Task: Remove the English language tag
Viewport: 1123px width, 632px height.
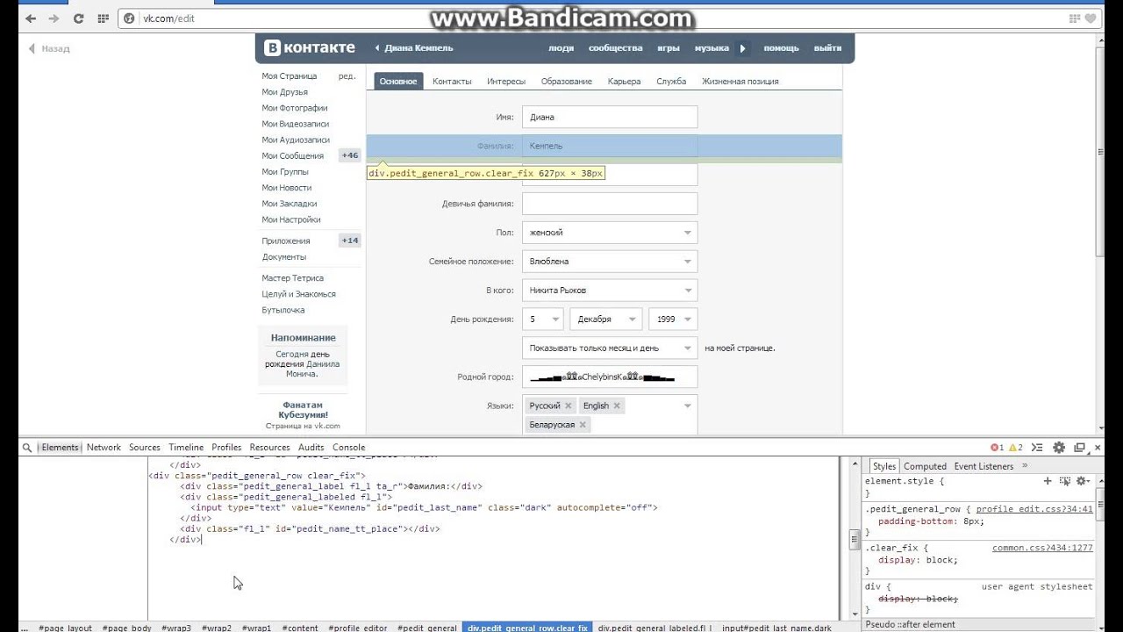Action: [x=617, y=406]
